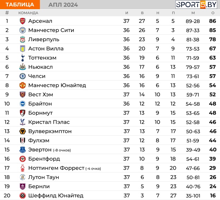220x200 pixels.
Task: Open the SPORT5.BY logo link
Action: 196,5
